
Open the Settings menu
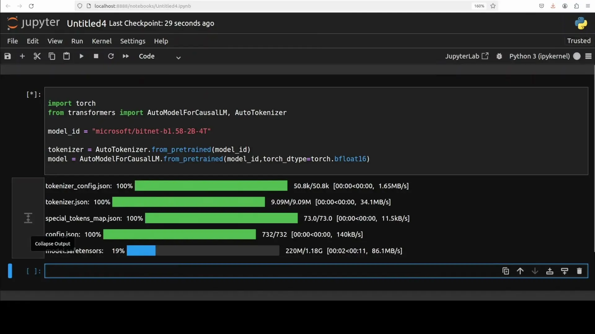(133, 41)
